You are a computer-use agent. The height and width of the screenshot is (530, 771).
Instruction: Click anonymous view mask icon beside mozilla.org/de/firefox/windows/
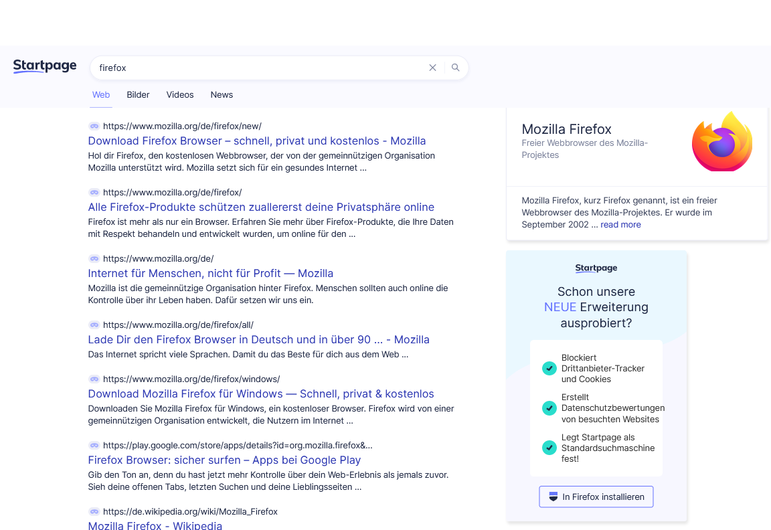(x=94, y=379)
